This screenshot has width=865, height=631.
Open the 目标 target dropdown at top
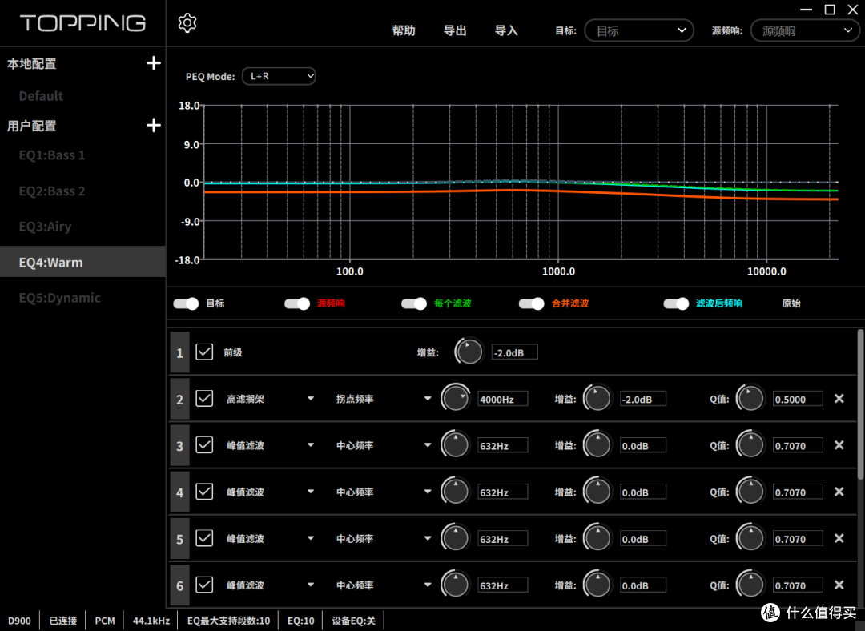click(x=639, y=31)
